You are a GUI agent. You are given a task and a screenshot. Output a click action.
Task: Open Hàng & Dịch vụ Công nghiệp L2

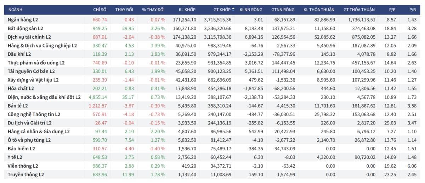pyautogui.click(x=42, y=45)
